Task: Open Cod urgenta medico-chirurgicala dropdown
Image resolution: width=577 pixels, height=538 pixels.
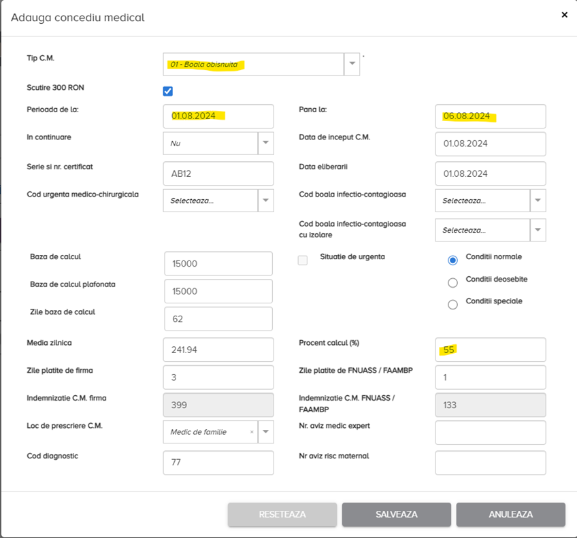Action: click(x=265, y=201)
